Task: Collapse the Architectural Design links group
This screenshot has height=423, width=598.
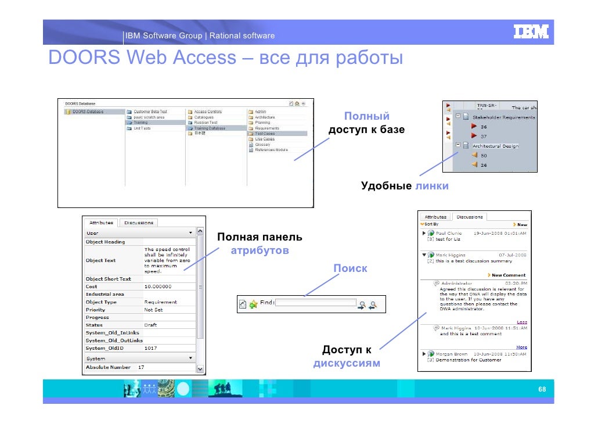Action: 458,145
